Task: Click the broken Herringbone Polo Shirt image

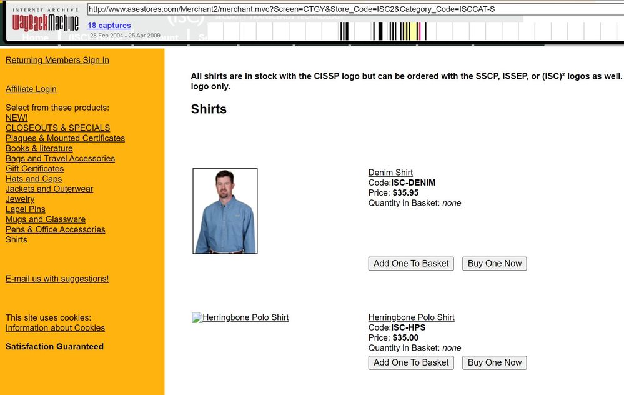Action: 240,317
